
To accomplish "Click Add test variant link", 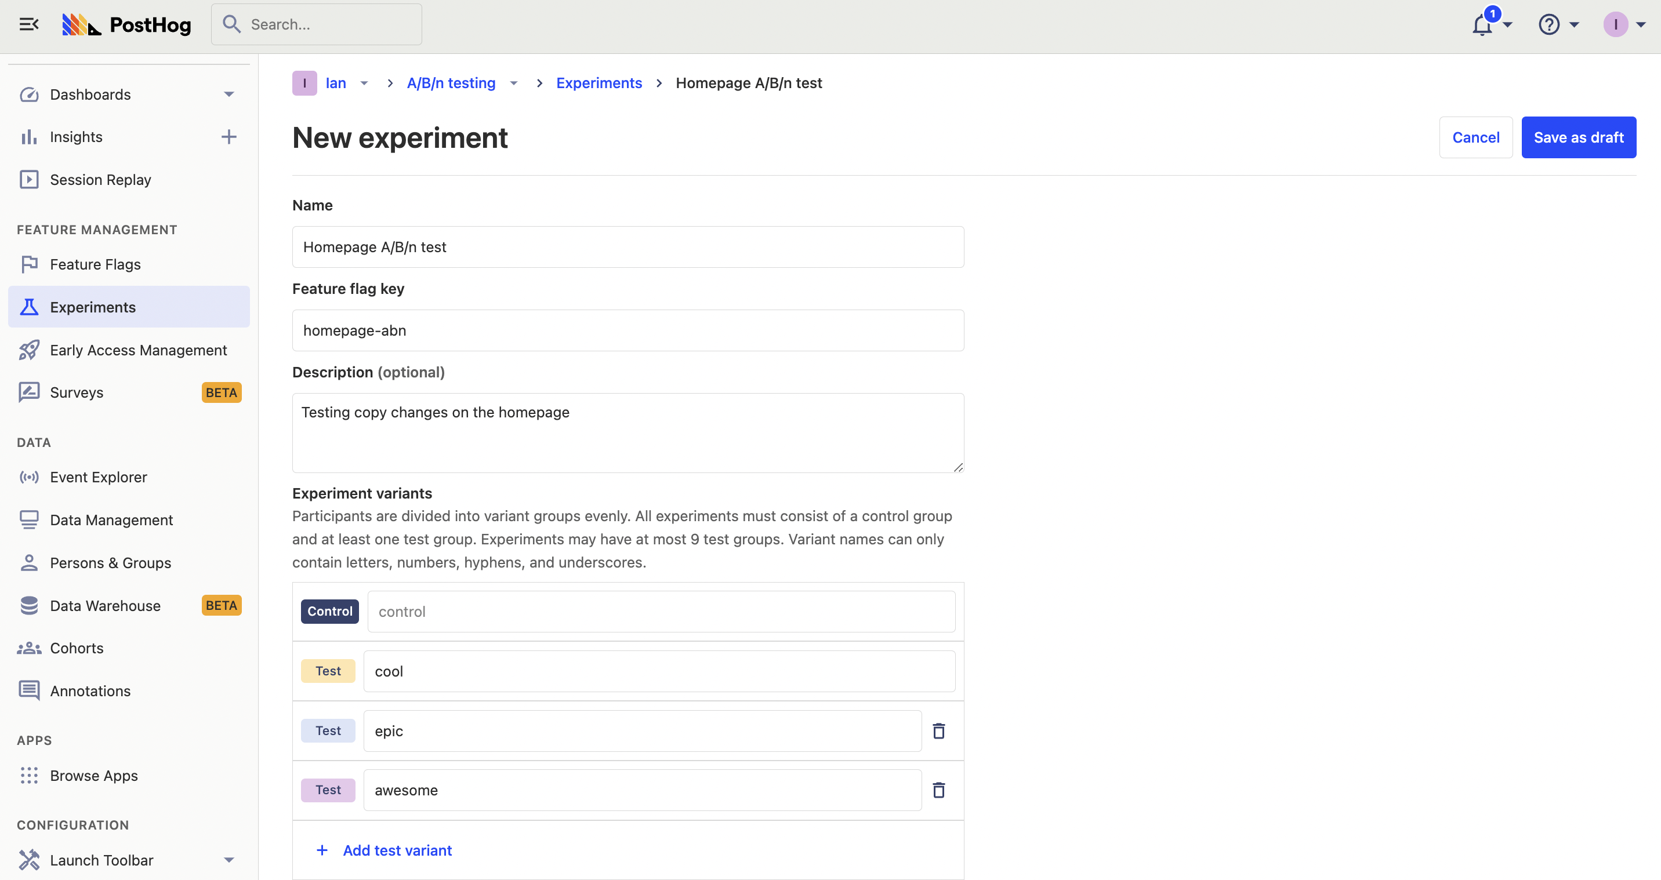I will 397,850.
